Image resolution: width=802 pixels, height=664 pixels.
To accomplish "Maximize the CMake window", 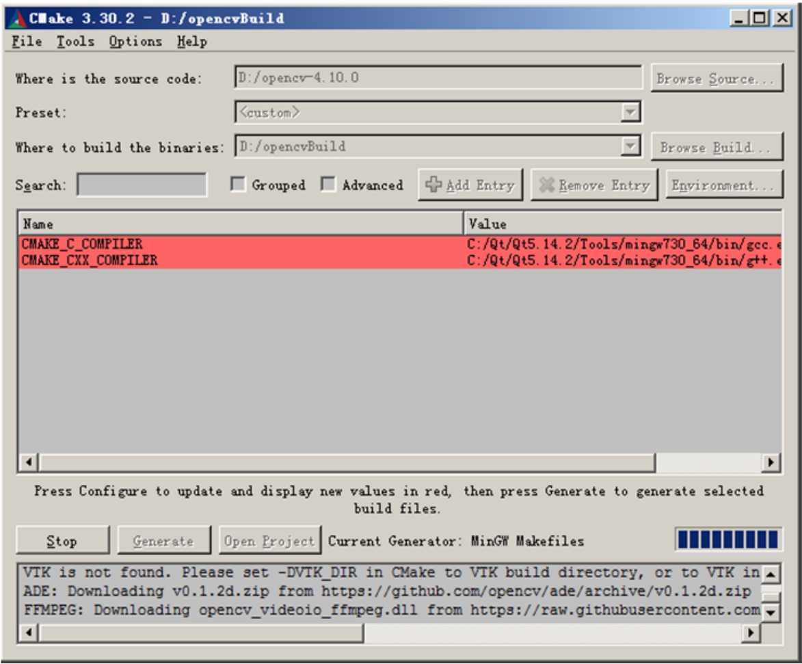I will pos(760,18).
